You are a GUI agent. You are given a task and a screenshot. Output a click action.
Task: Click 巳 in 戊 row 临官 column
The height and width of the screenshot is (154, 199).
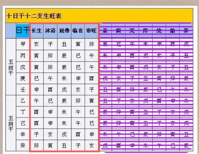[78, 67]
